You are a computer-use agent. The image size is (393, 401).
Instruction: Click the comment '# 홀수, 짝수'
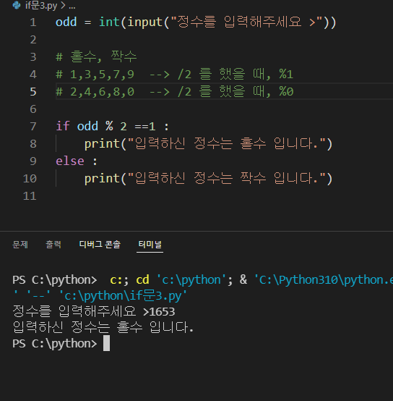point(96,56)
